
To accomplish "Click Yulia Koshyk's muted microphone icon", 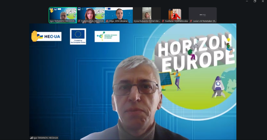I will point(79,21).
